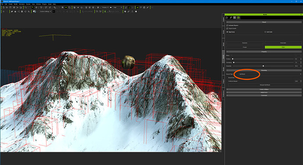Click the diagonal pen icon at the toolbar end
Screen dimensions: 303x165
(148, 7)
